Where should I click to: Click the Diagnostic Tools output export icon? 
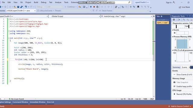point(179,19)
